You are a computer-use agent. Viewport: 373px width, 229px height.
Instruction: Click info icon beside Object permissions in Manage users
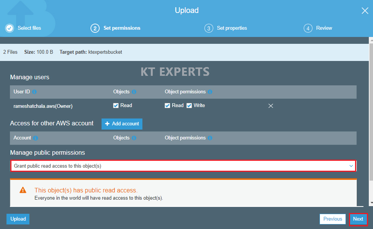210,92
